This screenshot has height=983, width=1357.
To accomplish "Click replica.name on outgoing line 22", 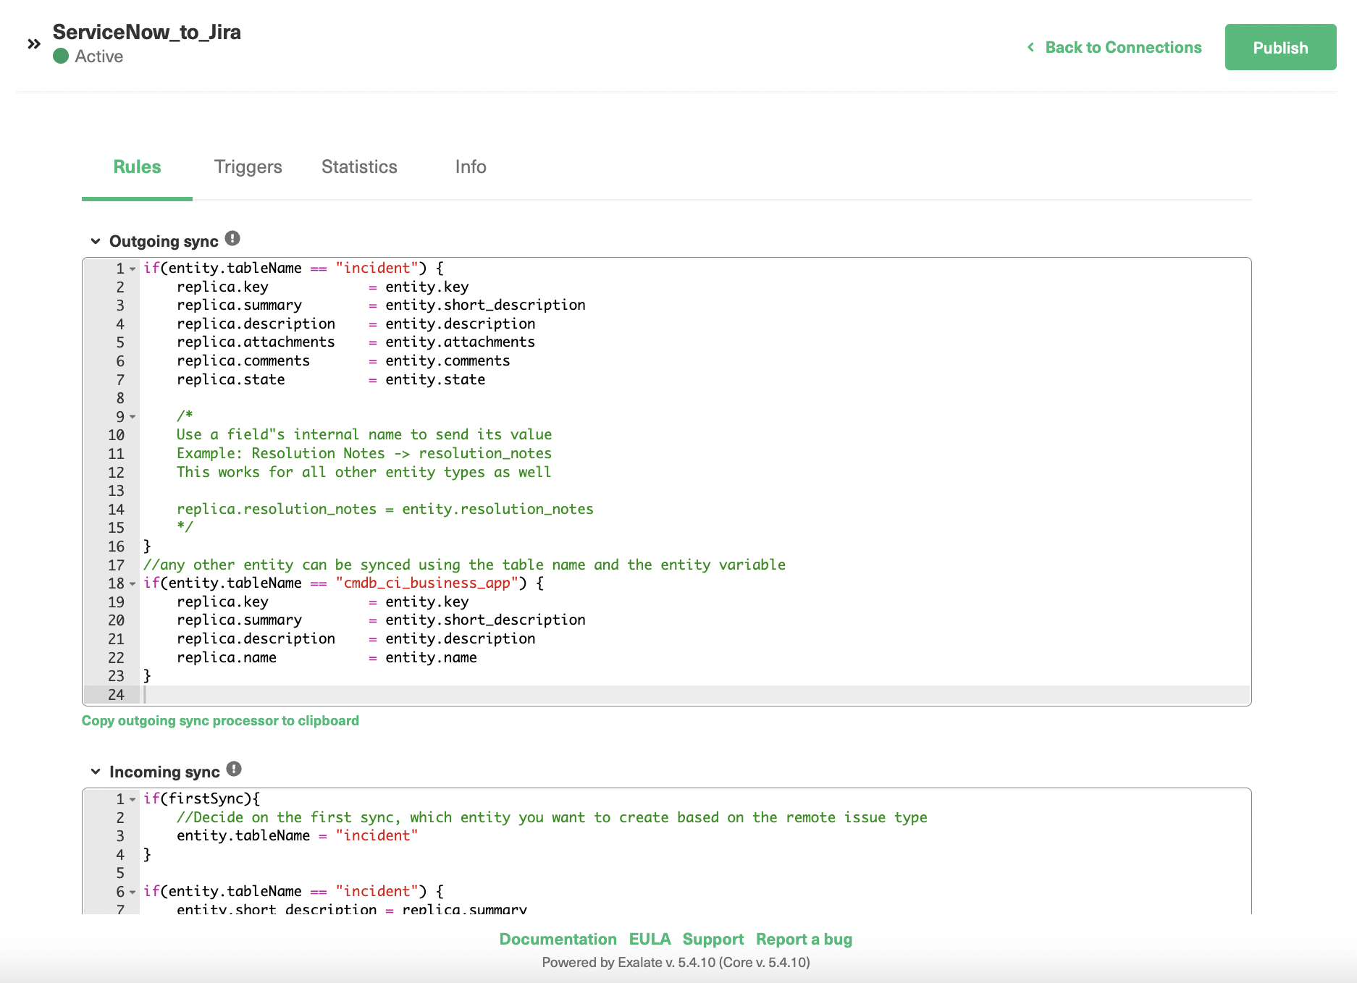I will click(227, 658).
